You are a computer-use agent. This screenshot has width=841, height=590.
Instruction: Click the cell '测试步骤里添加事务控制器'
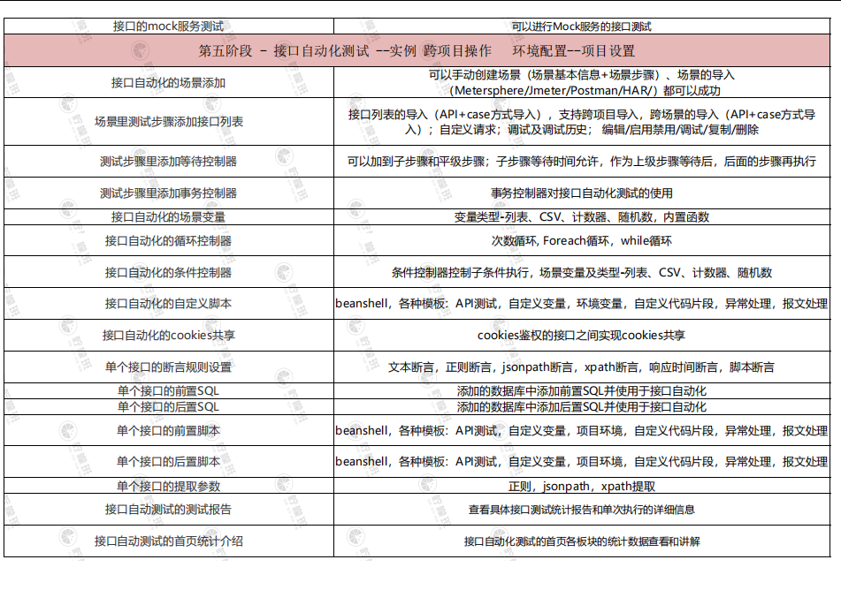click(x=168, y=193)
